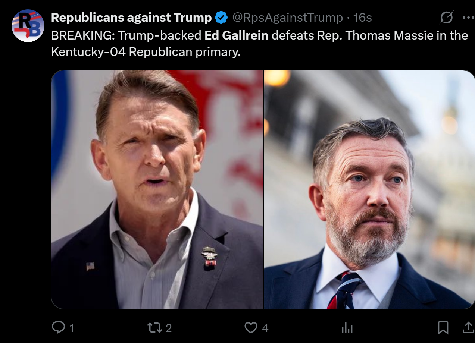This screenshot has width=475, height=343.
Task: Click the @RpsAgainstTrump handle
Action: pos(287,17)
